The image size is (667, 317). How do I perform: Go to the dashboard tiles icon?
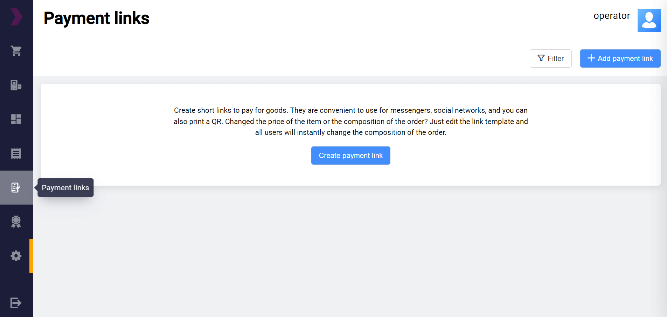tap(16, 119)
